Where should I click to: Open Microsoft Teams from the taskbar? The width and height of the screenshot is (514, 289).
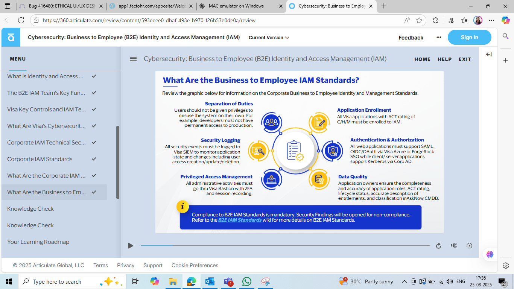[x=228, y=281]
